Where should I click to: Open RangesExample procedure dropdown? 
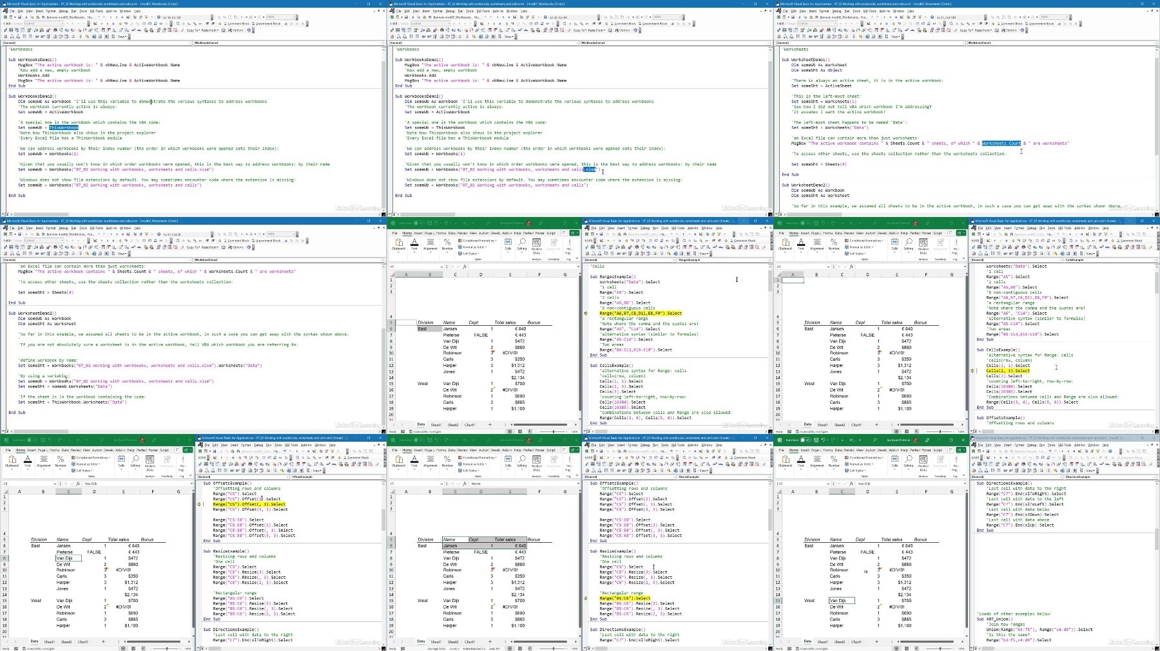[768, 259]
